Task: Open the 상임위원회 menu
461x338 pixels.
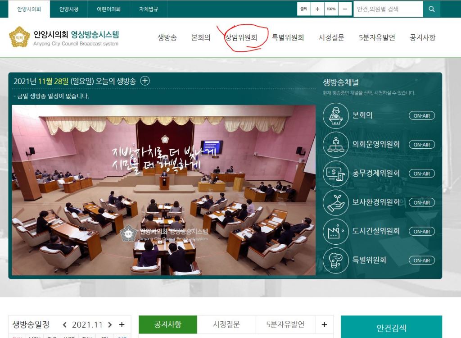Action: coord(241,38)
